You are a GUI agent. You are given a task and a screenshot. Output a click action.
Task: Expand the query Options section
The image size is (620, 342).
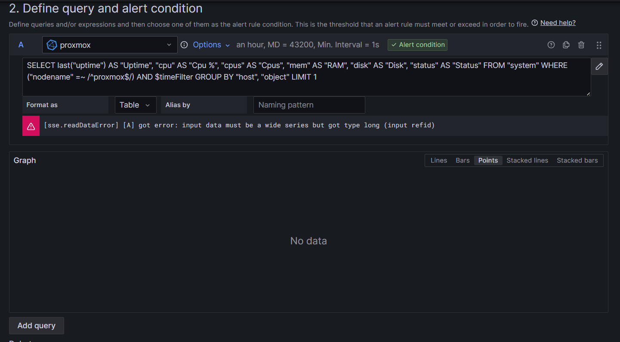[211, 45]
